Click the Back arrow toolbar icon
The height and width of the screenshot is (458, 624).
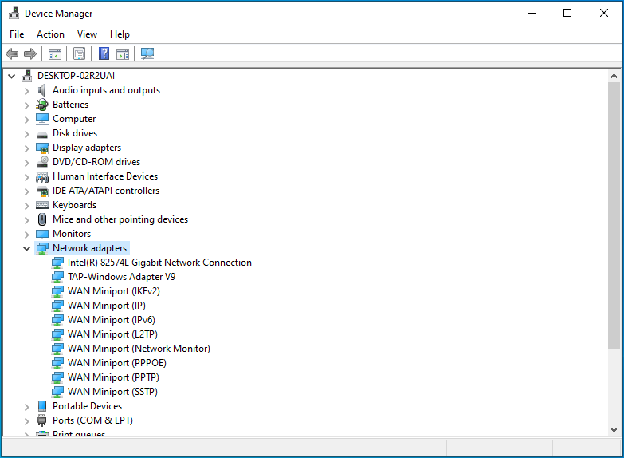click(x=12, y=53)
